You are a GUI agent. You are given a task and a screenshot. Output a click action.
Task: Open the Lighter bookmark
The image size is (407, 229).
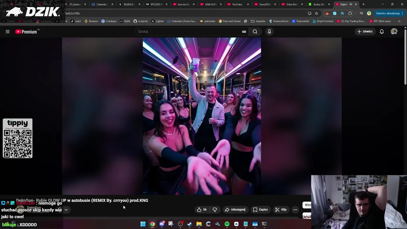click(x=158, y=21)
